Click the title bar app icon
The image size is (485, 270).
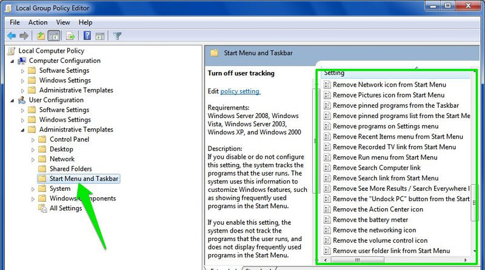(8, 8)
